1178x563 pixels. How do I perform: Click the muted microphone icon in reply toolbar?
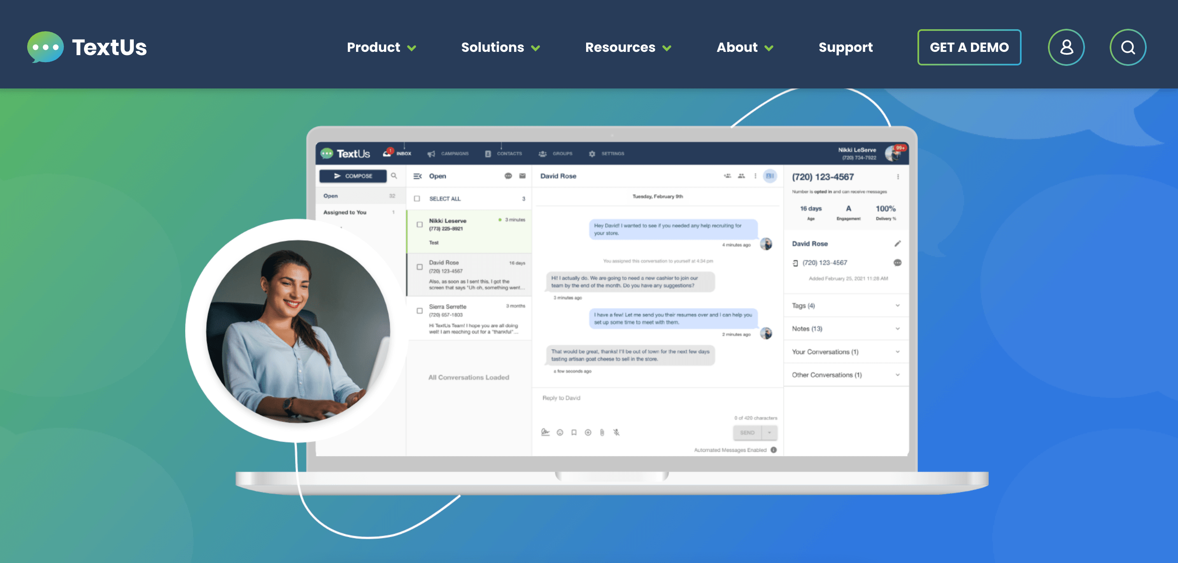coord(617,432)
